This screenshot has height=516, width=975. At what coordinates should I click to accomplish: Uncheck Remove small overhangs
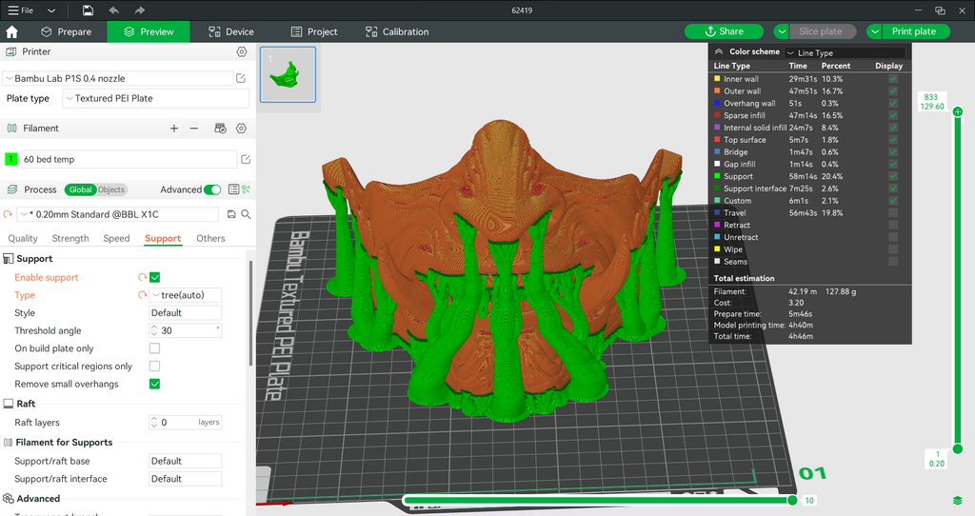click(x=155, y=384)
